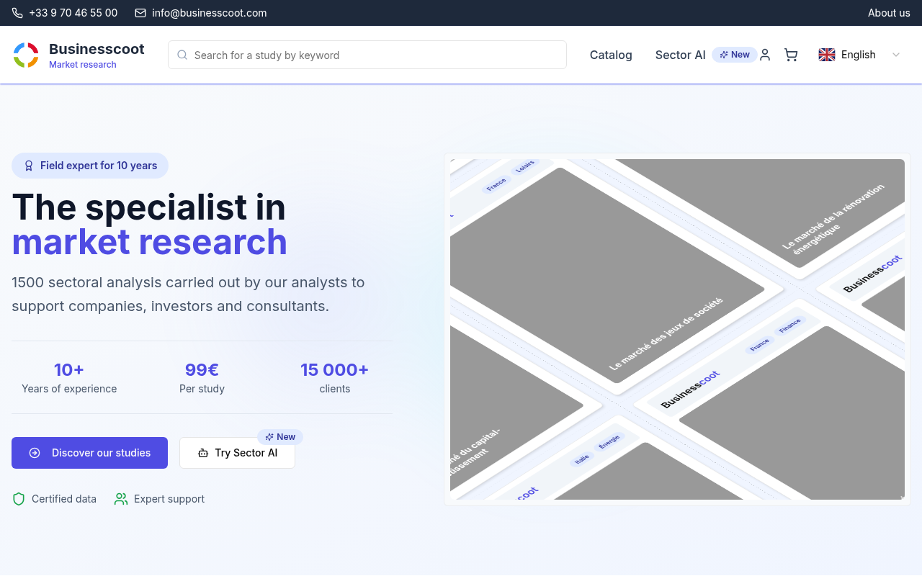The width and height of the screenshot is (922, 576).
Task: Click the magnifier search icon
Action: tap(182, 55)
